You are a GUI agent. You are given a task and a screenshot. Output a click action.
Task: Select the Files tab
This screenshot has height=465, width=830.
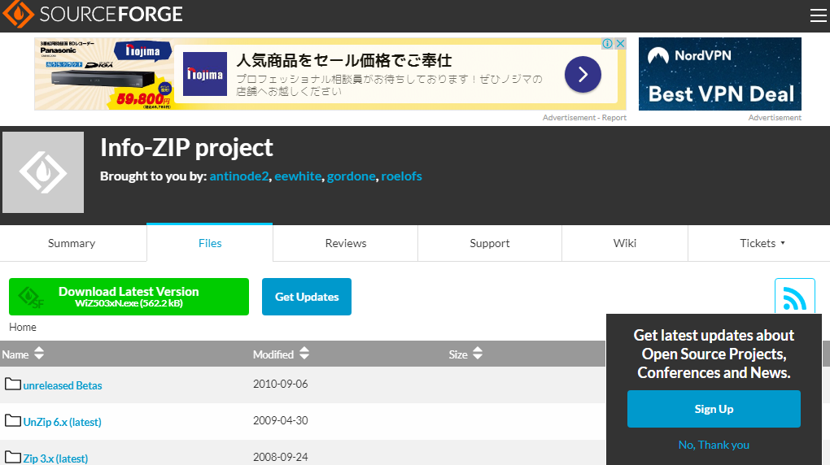point(210,243)
